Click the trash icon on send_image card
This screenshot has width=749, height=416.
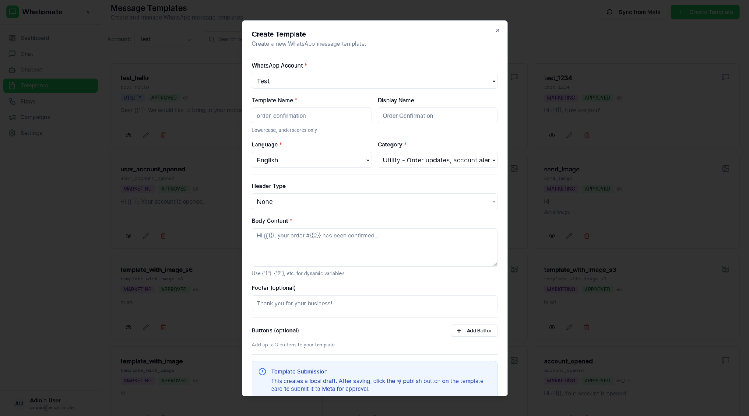coord(587,236)
